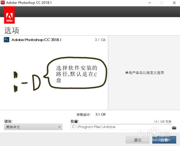180x146 pixels.
Task: Click the Adobe icon in the title bar
Action: (3, 3)
